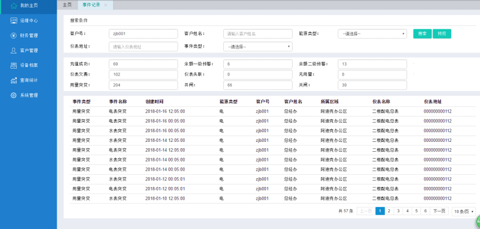Open 查询统计 menu in sidebar
The width and height of the screenshot is (480, 229).
click(x=28, y=80)
